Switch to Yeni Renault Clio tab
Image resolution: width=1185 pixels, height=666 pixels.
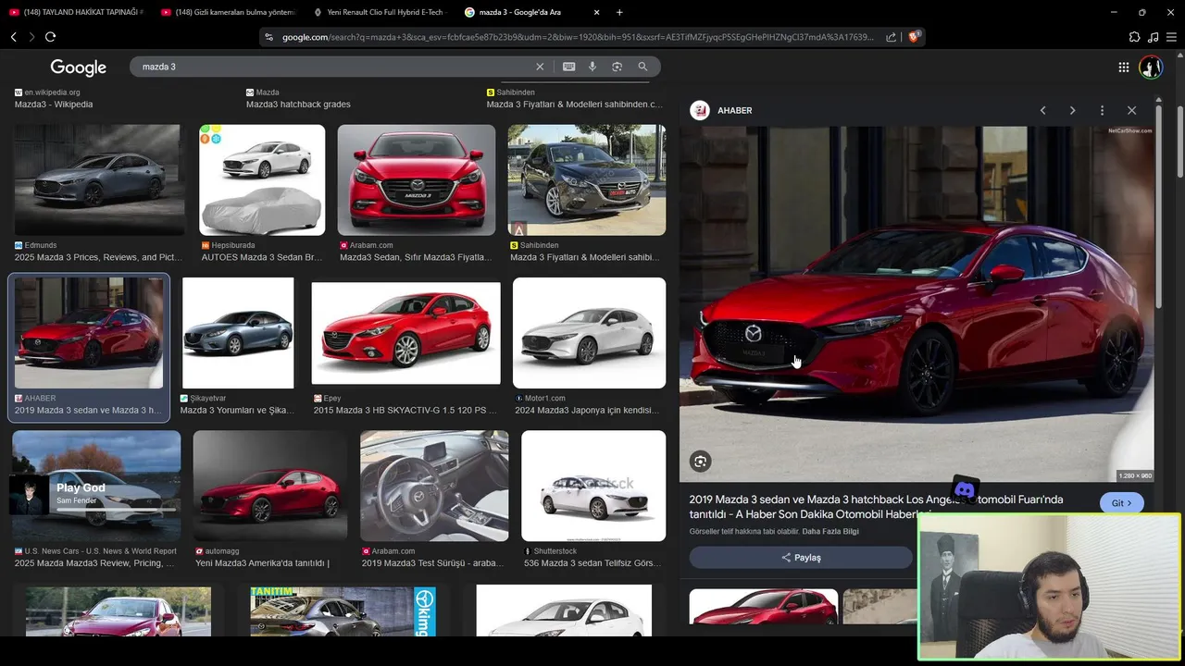tap(380, 12)
